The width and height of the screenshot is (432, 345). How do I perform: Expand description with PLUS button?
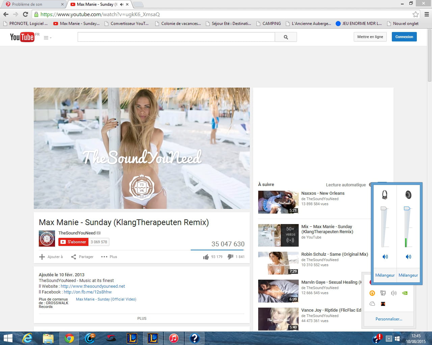[142, 318]
